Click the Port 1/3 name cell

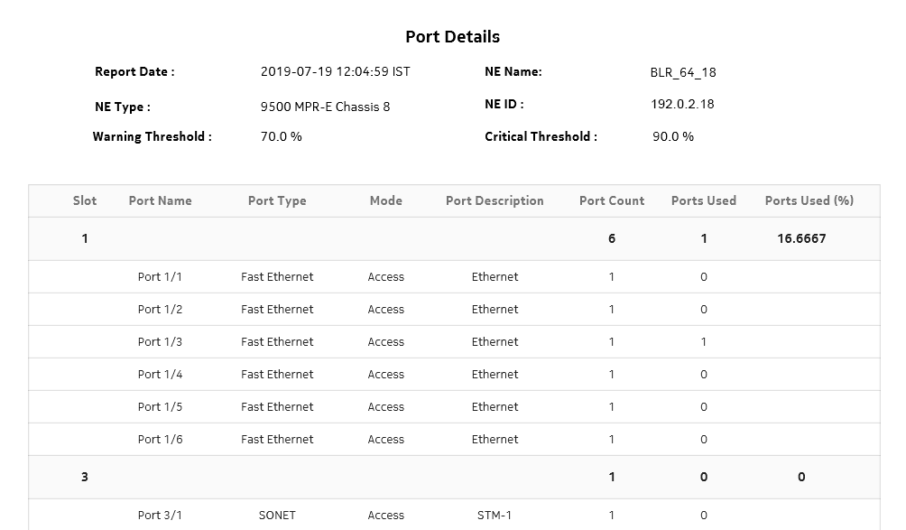coord(160,342)
